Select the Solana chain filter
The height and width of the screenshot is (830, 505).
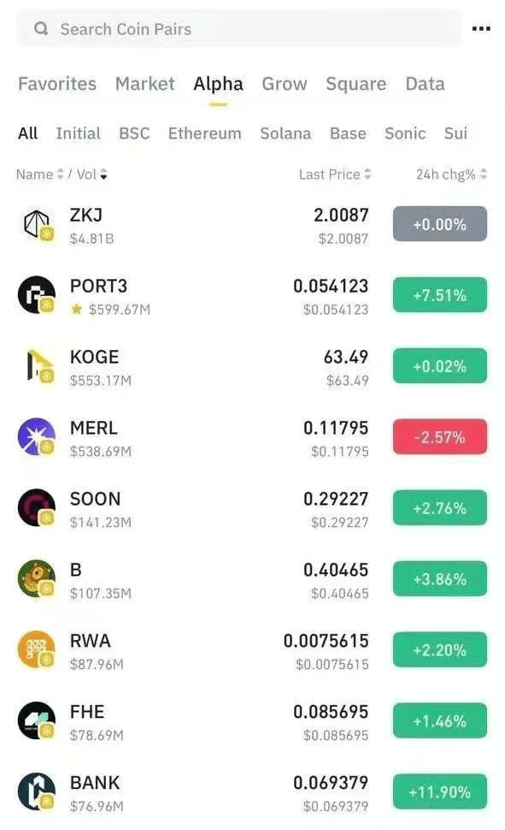coord(285,133)
